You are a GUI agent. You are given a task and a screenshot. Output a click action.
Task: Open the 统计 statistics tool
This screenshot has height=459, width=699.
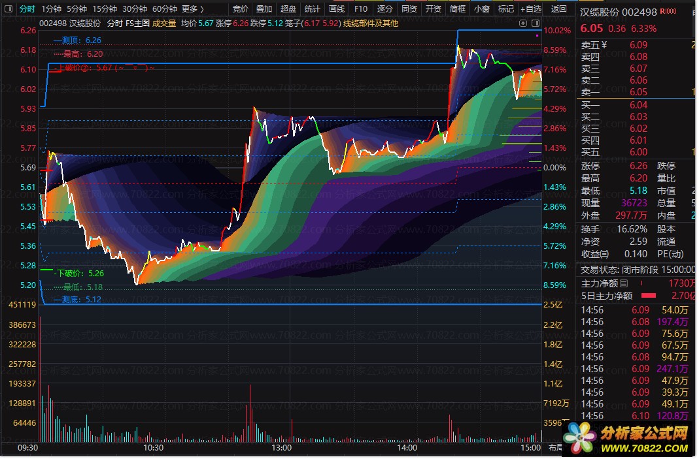pyautogui.click(x=312, y=9)
